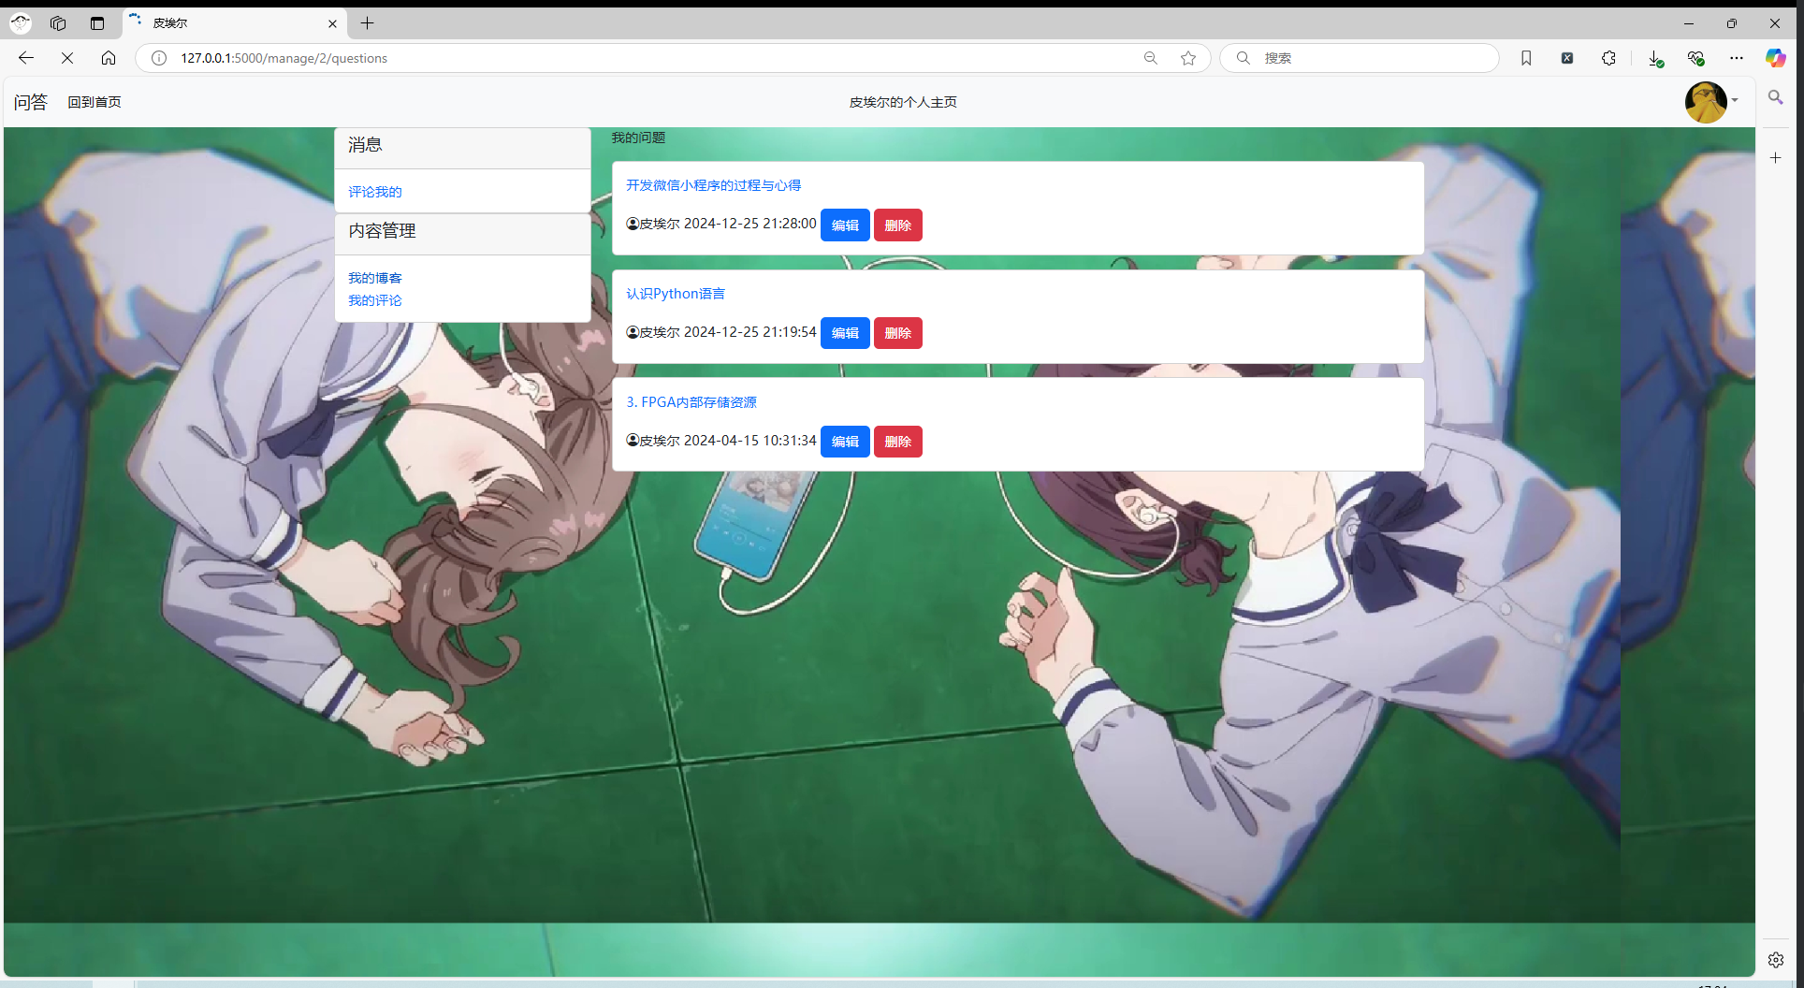Click the user avatar picture
Image resolution: width=1804 pixels, height=988 pixels.
click(x=1706, y=102)
